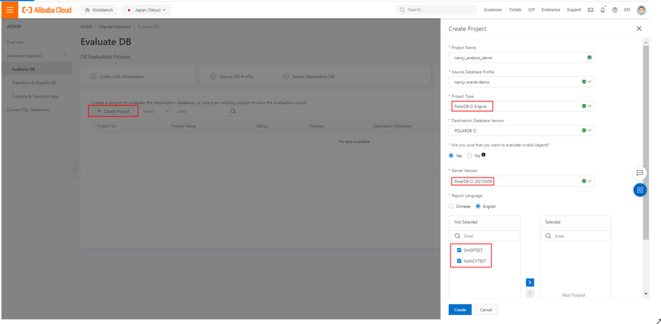Click the panel scrollbar down arrow
Viewport: 661px width, 324px height.
[646, 294]
